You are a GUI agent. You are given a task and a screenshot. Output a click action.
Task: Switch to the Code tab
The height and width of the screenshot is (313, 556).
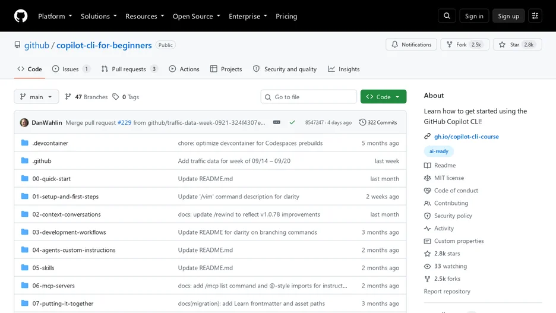30,69
